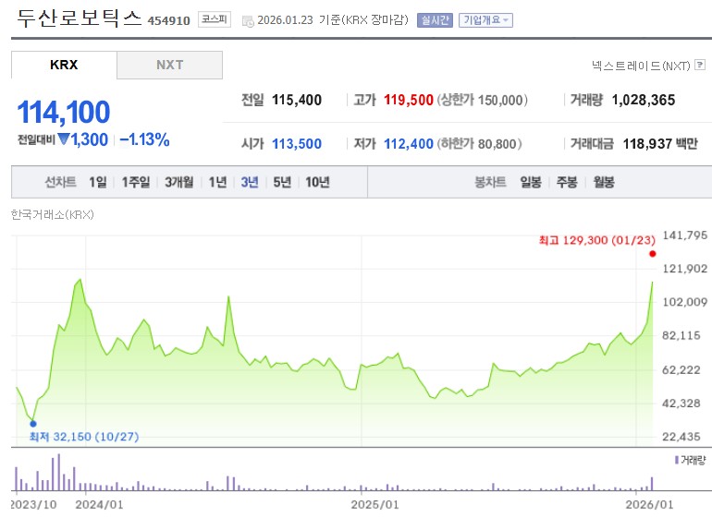Click the calendar icon before the date
This screenshot has height=518, width=712.
point(248,21)
